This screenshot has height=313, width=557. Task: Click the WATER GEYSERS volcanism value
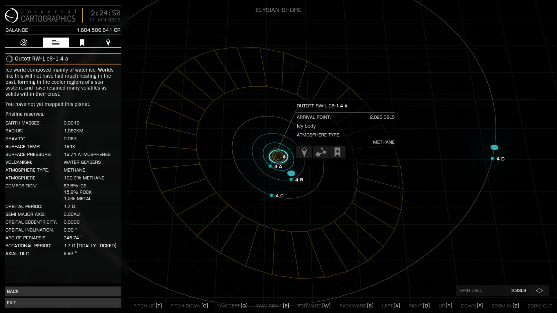pyautogui.click(x=82, y=162)
